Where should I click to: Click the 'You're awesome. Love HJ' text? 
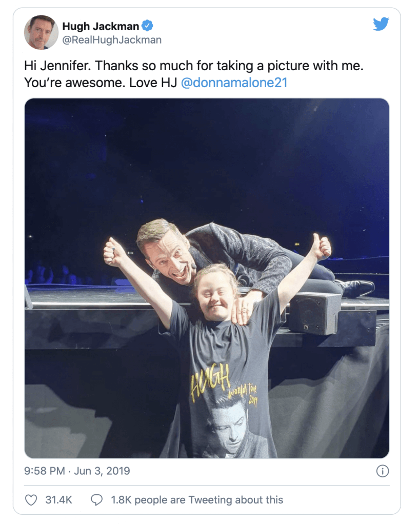[x=100, y=83]
